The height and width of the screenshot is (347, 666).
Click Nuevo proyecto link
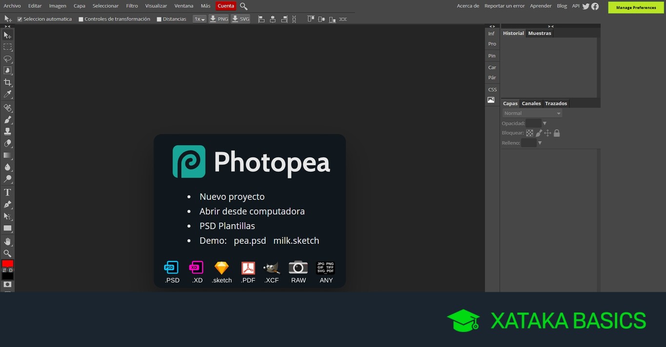(x=232, y=197)
